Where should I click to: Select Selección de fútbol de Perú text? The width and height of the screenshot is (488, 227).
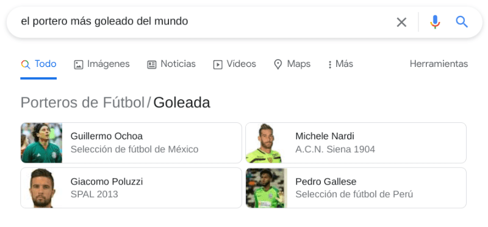tap(354, 194)
